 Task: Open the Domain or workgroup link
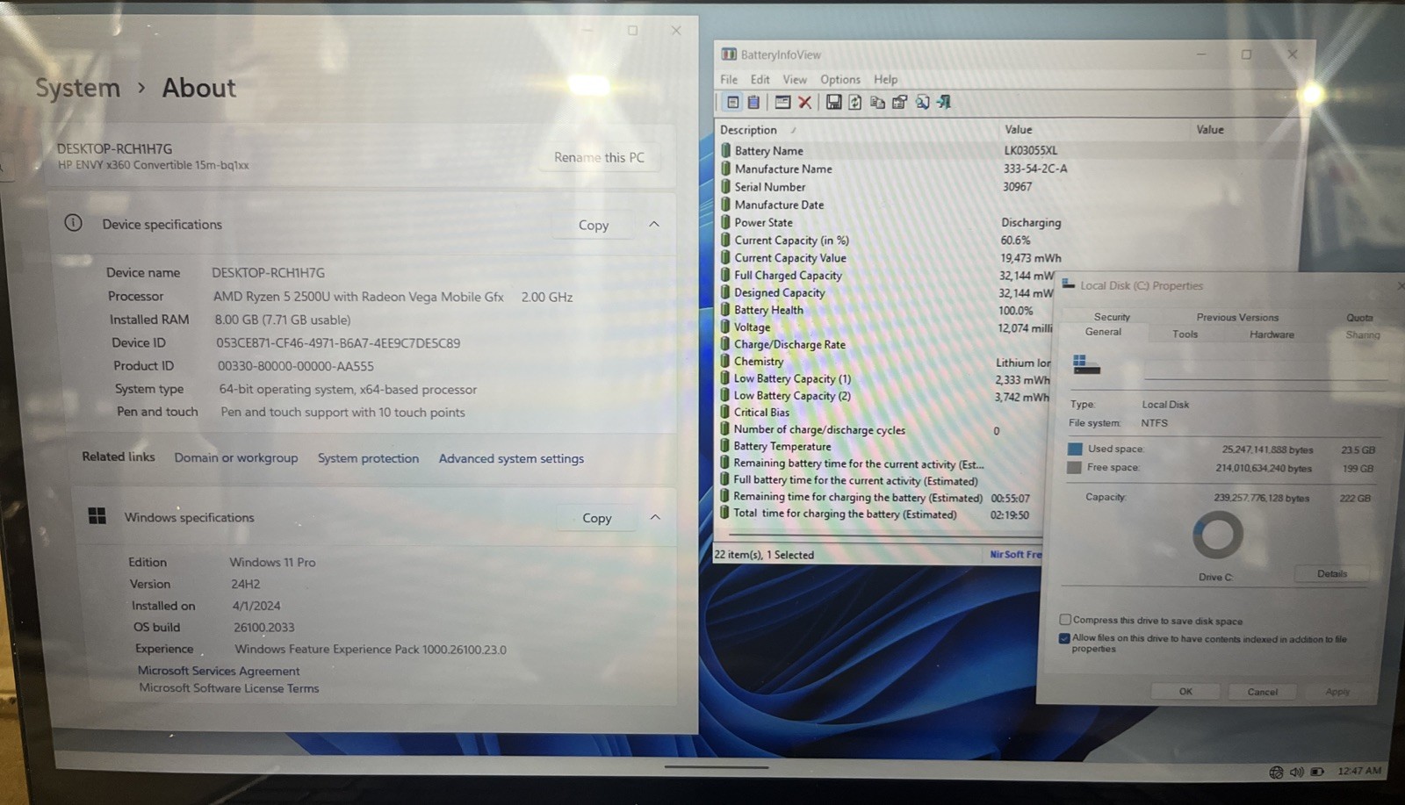(235, 457)
